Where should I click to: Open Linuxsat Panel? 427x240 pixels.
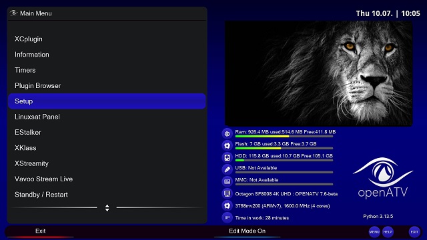(107, 117)
